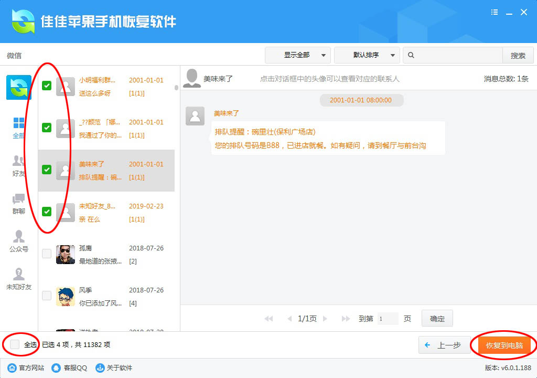537x378 pixels.
Task: Go to previous page arrow
Action: click(289, 319)
